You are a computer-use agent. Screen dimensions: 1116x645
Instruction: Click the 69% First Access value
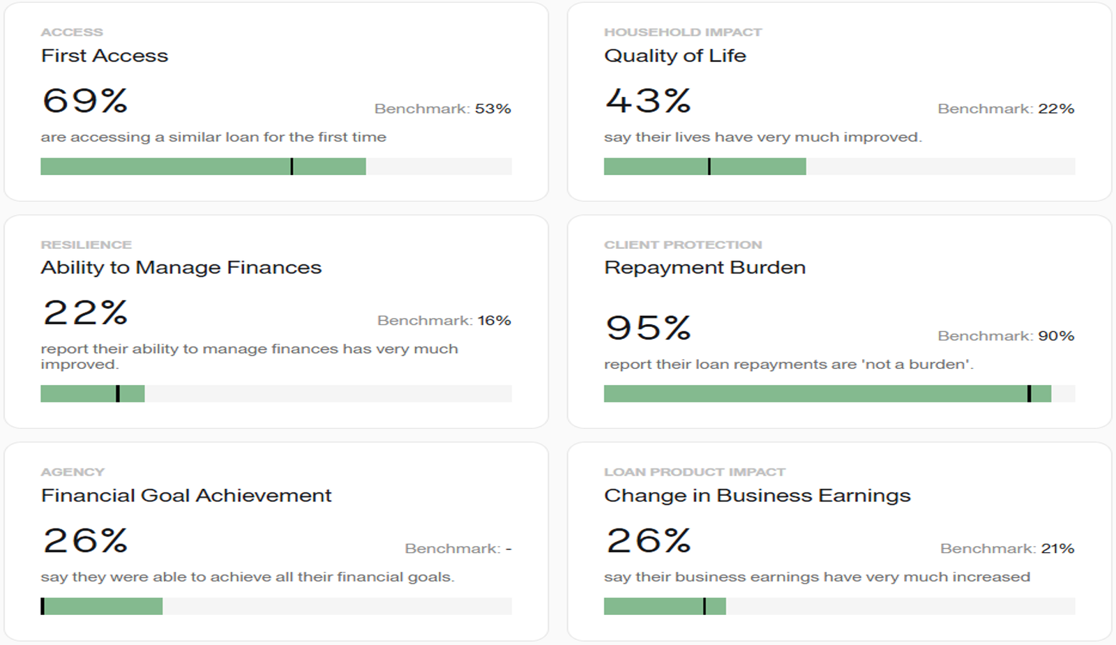pos(85,101)
